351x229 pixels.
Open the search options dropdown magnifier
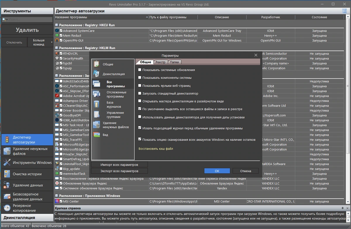point(5,20)
